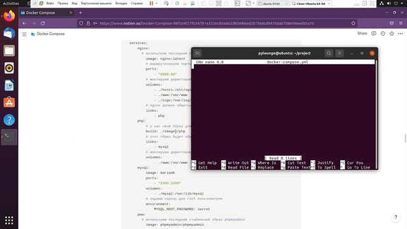This screenshot has width=407, height=229.
Task: Select the Docker Compose Firefox tab
Action: click(x=44, y=13)
